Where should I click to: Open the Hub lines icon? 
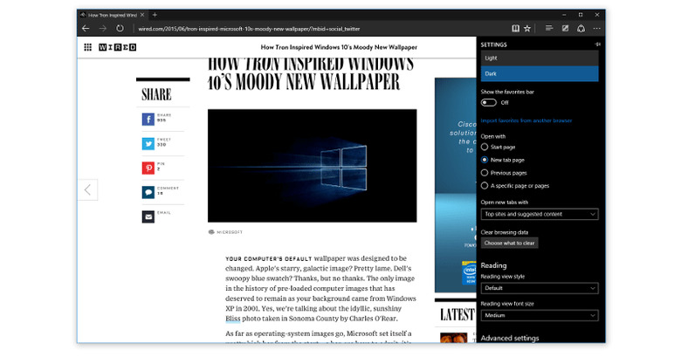549,29
